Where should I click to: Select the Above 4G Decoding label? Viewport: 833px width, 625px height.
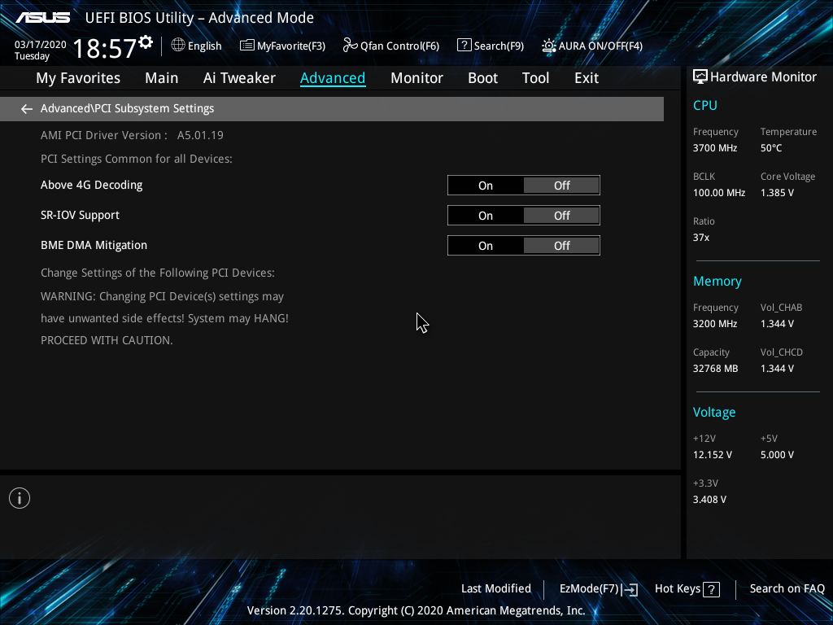91,185
